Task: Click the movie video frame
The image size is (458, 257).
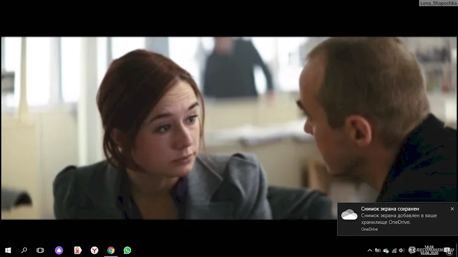Action: [x=229, y=128]
